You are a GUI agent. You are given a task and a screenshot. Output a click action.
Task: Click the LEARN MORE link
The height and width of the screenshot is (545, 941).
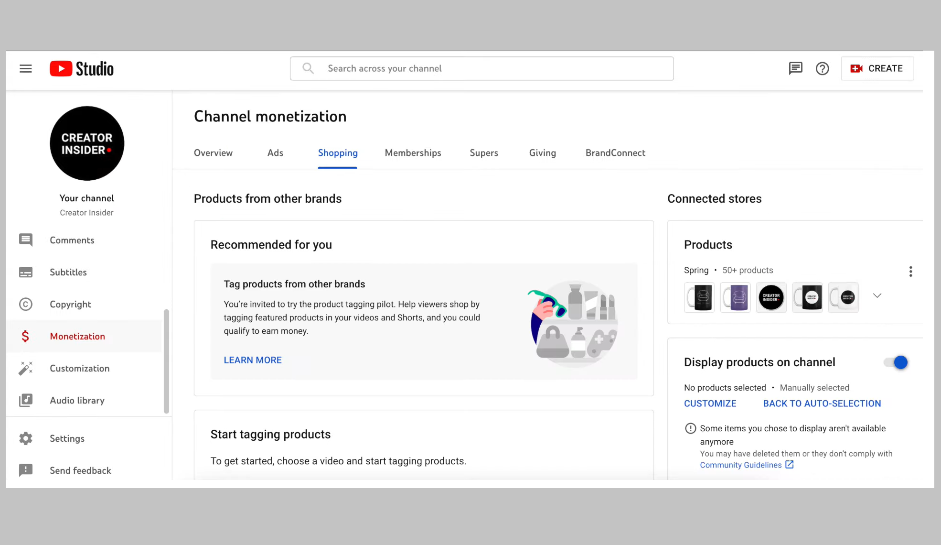point(253,360)
